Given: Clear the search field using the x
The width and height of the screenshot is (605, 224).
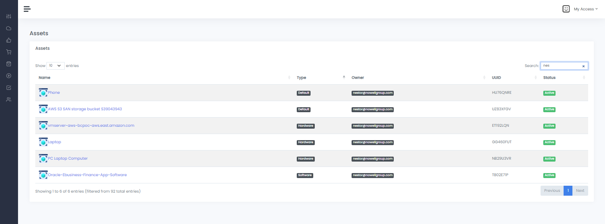Looking at the screenshot, I should click(x=584, y=66).
